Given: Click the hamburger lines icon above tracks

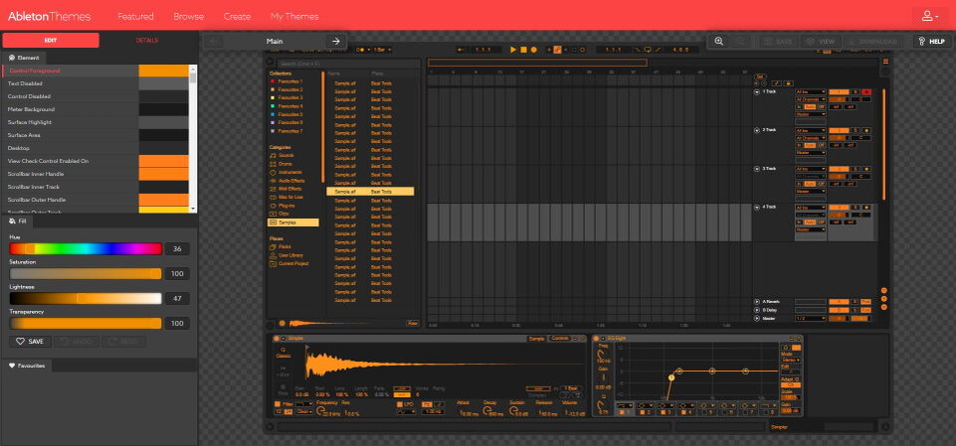Looking at the screenshot, I should [886, 62].
